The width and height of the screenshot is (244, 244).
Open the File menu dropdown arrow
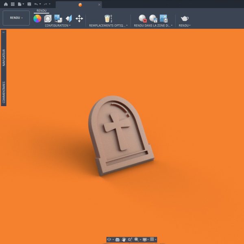[23, 4]
